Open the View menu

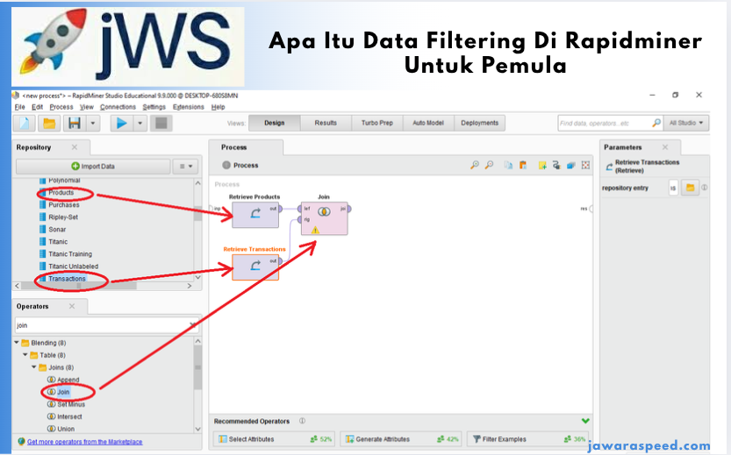pos(87,107)
